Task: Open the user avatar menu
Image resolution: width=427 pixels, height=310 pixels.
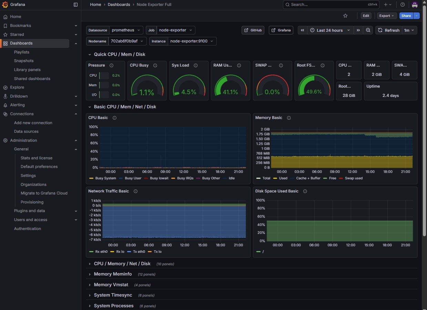Action: click(415, 4)
